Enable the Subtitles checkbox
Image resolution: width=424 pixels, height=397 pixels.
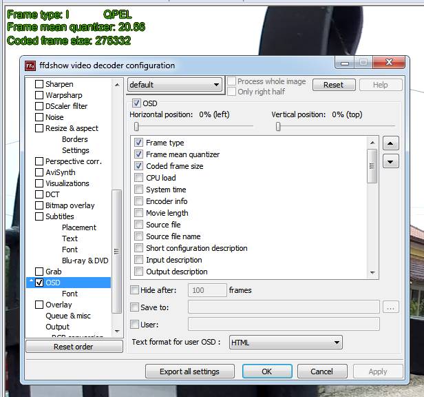click(x=39, y=216)
